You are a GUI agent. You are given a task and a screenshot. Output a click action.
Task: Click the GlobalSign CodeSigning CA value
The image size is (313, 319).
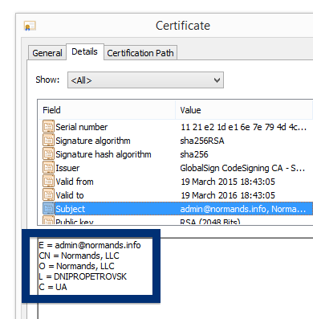[x=242, y=168]
